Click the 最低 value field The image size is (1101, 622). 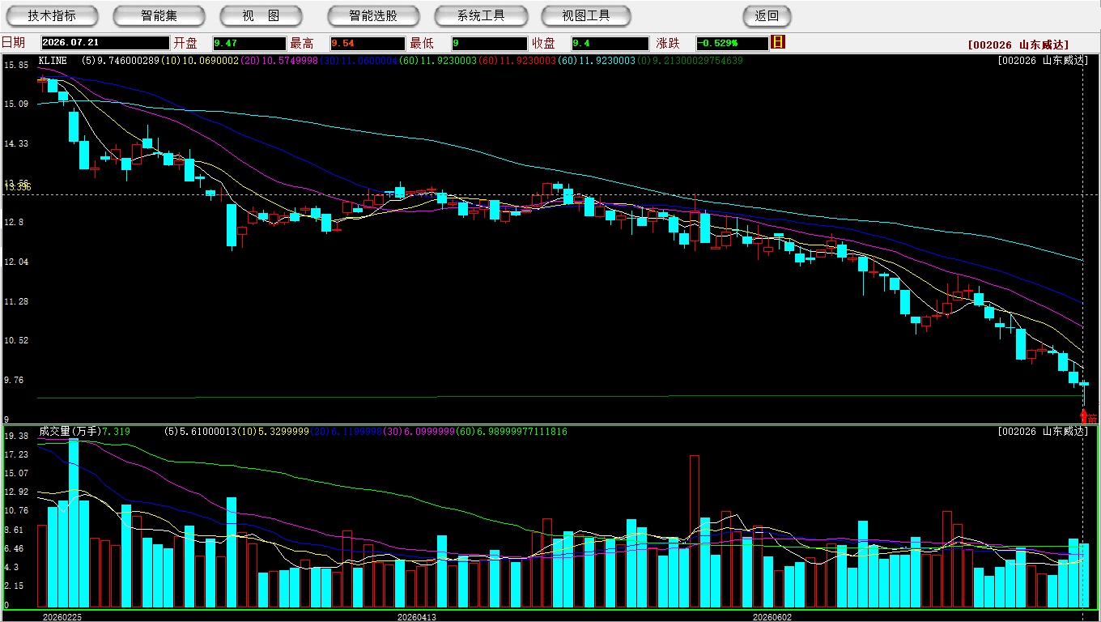tap(489, 43)
